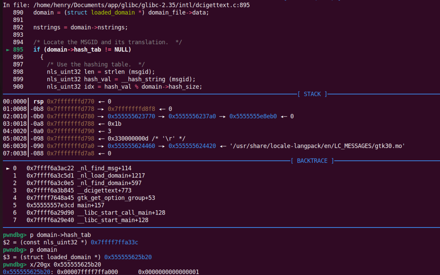440x275 pixels.
Task: Click the 'x/20gx 0x555555625b20' command text
Action: [66, 265]
